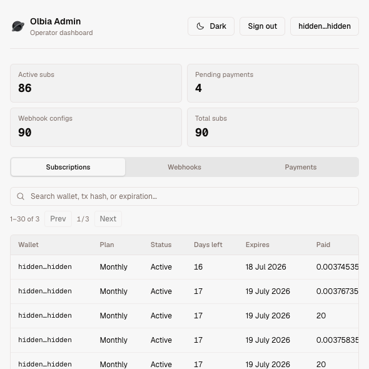369x369 pixels.
Task: Sign out of the dashboard
Action: tap(262, 26)
